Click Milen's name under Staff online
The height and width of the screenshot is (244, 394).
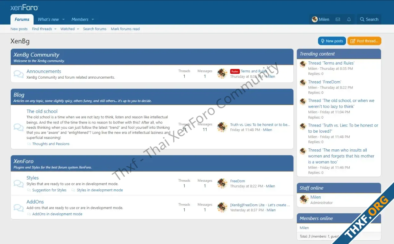click(x=316, y=197)
